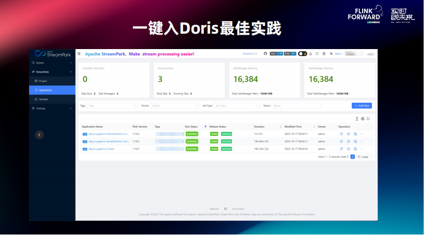This screenshot has width=424, height=235.
Task: Click edit icon for hdworkdochd row
Action: tap(341, 134)
